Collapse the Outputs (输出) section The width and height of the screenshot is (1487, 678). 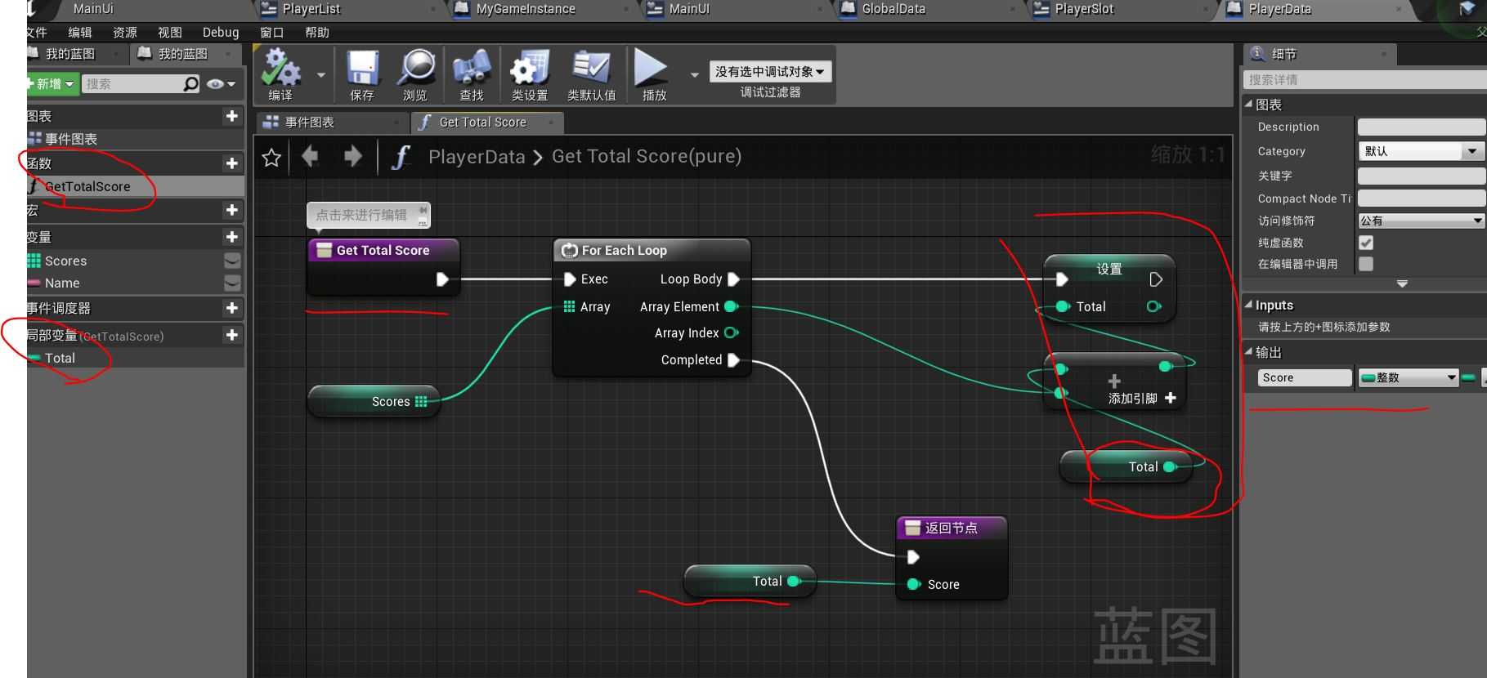[1248, 352]
